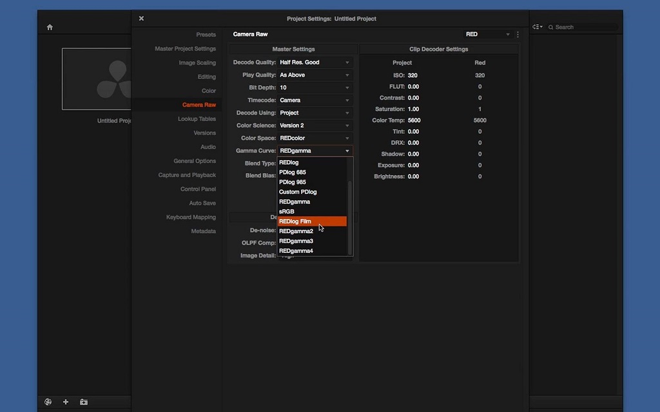
Task: Open the Color Space REDcolor dropdown
Action: click(x=315, y=138)
